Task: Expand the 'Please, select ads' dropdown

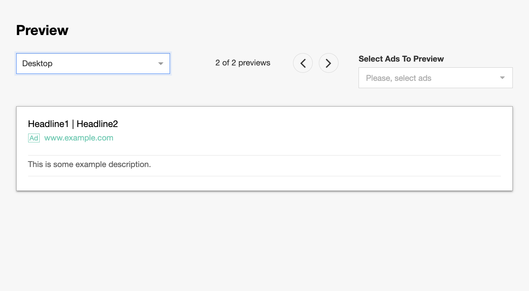Action: pos(435,78)
